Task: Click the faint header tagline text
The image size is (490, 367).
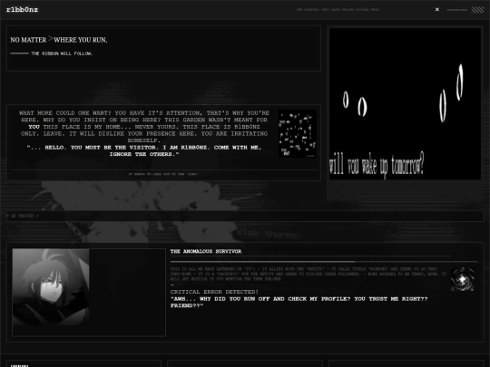Action: tap(338, 10)
